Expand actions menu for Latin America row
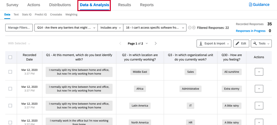This screenshot has height=125, width=277. (259, 105)
